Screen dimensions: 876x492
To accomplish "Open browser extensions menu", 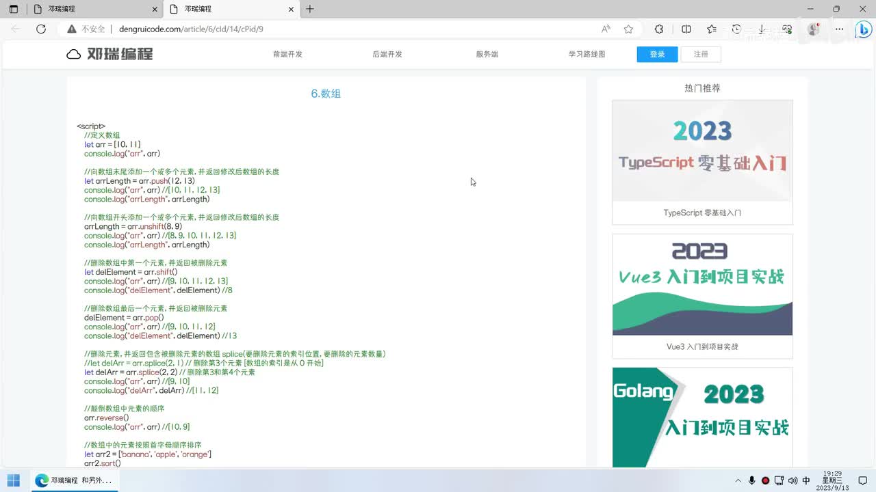I will coord(659,29).
